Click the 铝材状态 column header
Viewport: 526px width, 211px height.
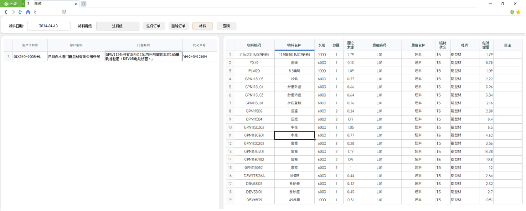(x=443, y=45)
